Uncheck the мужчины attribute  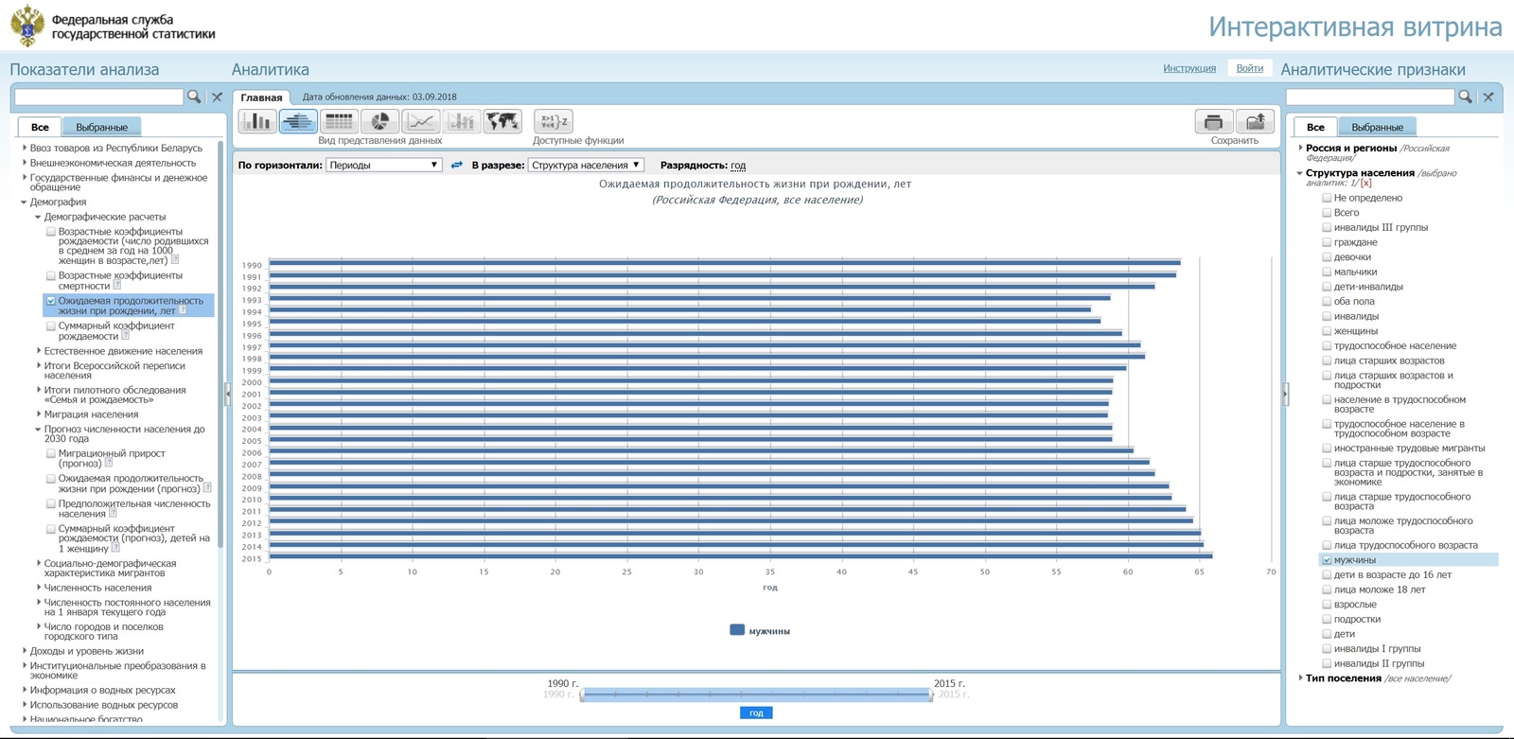click(x=1327, y=560)
